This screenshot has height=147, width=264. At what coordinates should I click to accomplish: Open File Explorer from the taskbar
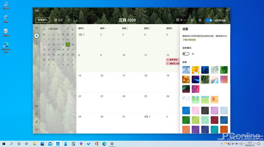[35, 144]
